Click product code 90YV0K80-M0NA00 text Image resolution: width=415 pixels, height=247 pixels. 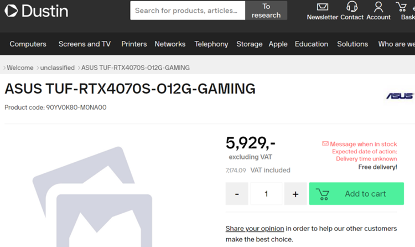(x=76, y=107)
